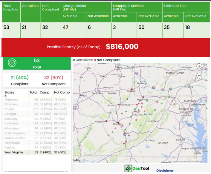
Task: Toggle the sort arrow under States
Action: [5, 96]
